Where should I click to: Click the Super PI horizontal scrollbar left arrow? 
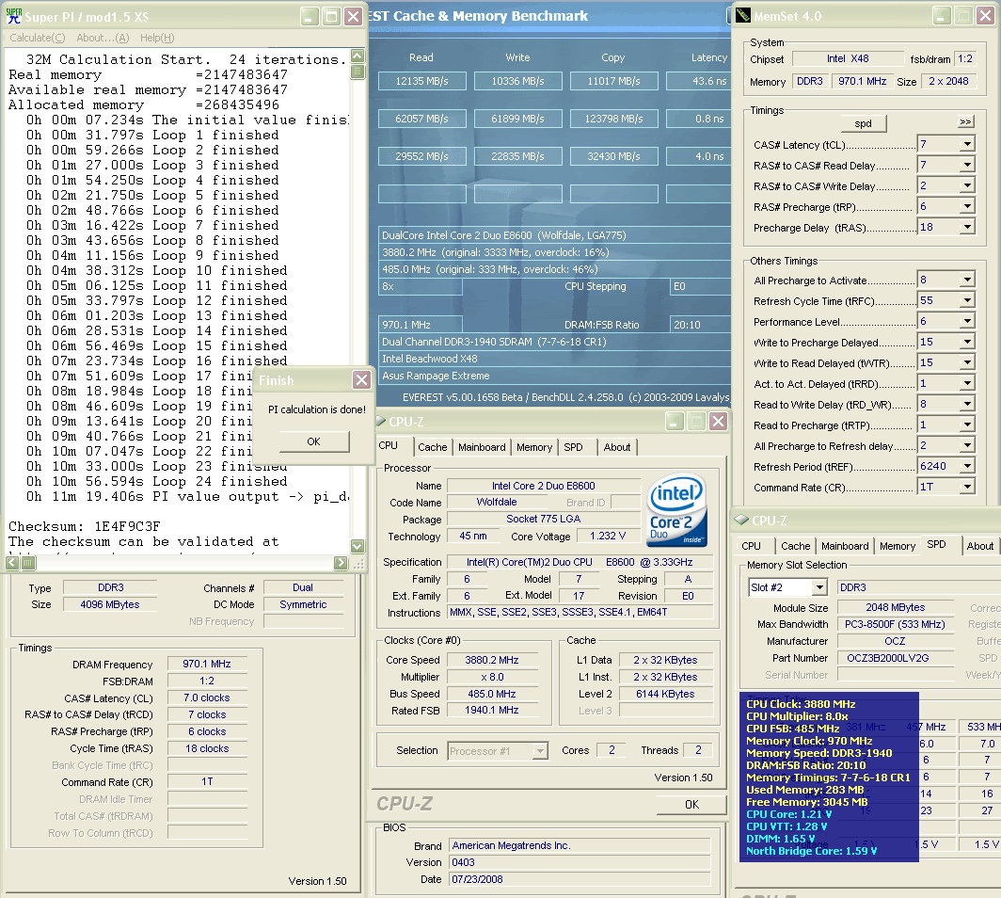pyautogui.click(x=12, y=563)
